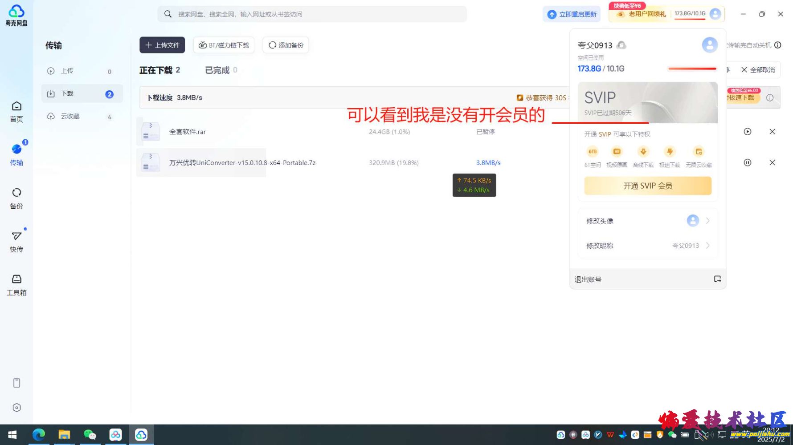Resume the paused 全套软件.rar download
793x445 pixels.
point(748,132)
